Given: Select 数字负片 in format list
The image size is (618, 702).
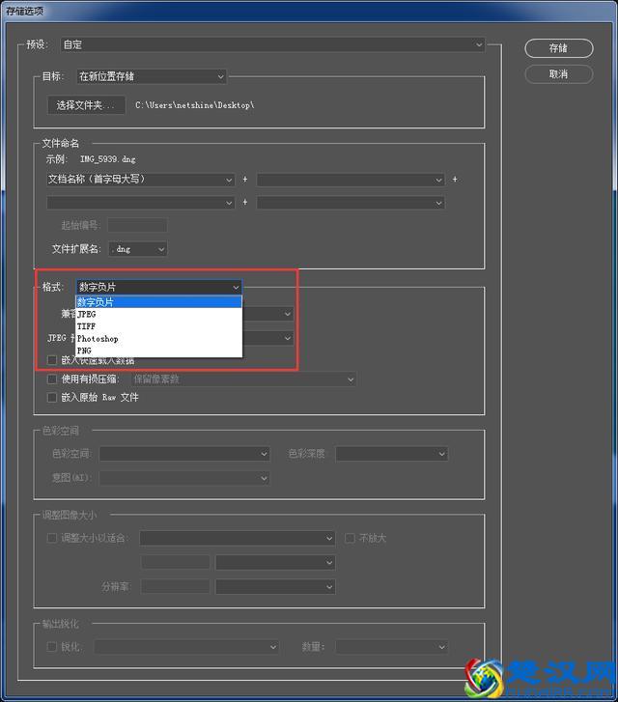Looking at the screenshot, I should [158, 301].
